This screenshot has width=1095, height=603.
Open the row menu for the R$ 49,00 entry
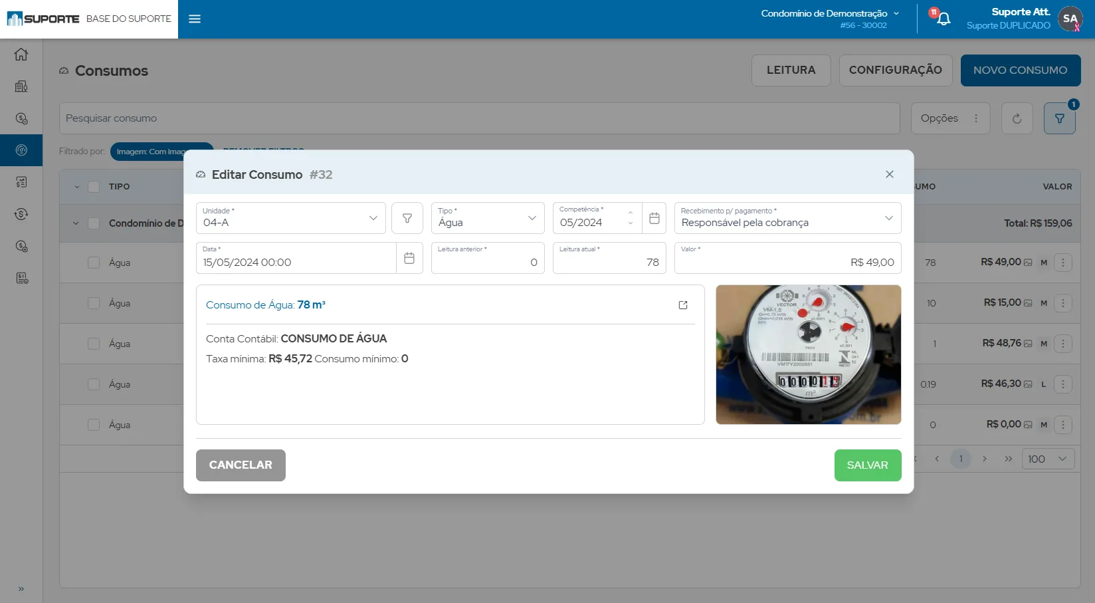pyautogui.click(x=1063, y=263)
